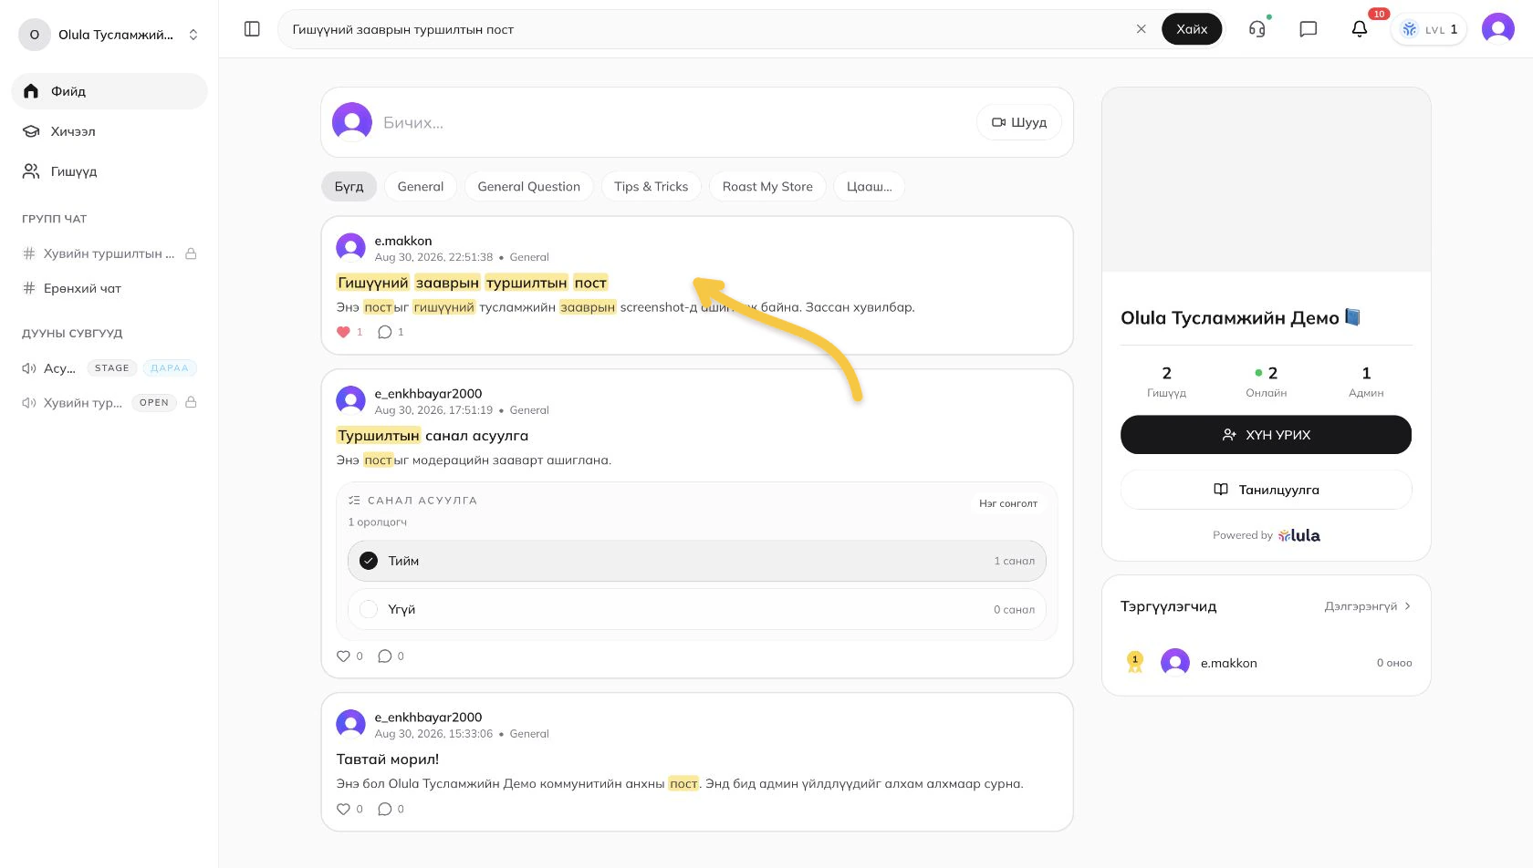
Task: Open e_enkhbayar2000 poll post author
Action: 428,394
